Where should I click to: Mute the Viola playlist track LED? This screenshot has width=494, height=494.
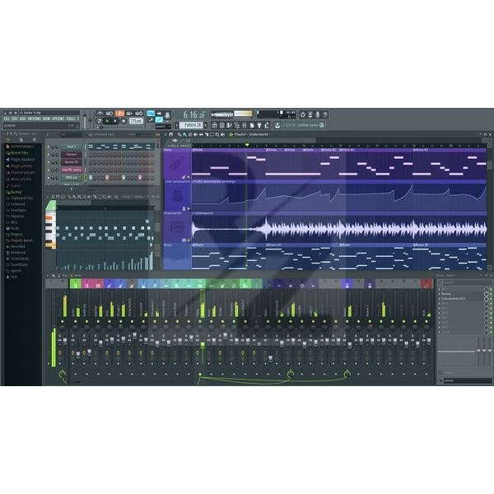tap(189, 177)
